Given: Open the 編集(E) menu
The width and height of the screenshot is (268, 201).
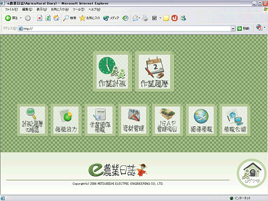Looking at the screenshot, I should (27, 10).
